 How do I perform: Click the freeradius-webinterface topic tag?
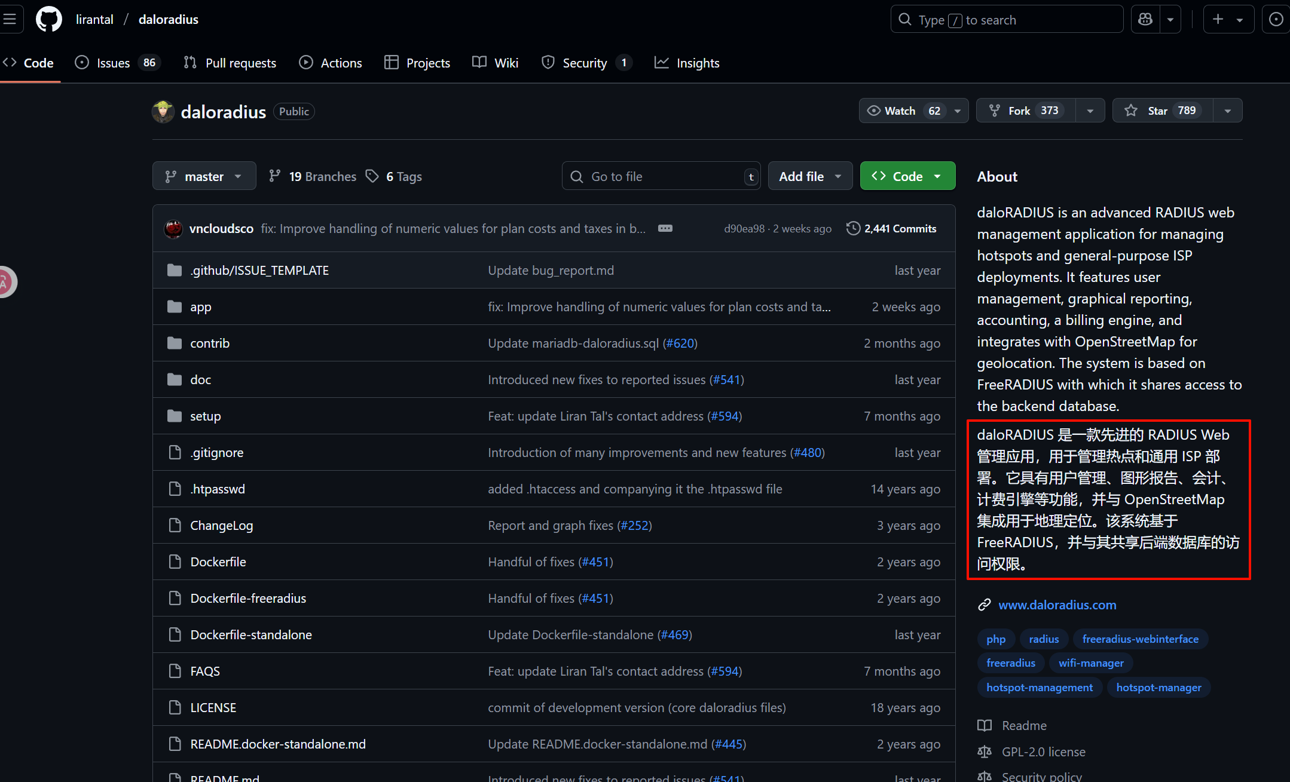(1140, 639)
